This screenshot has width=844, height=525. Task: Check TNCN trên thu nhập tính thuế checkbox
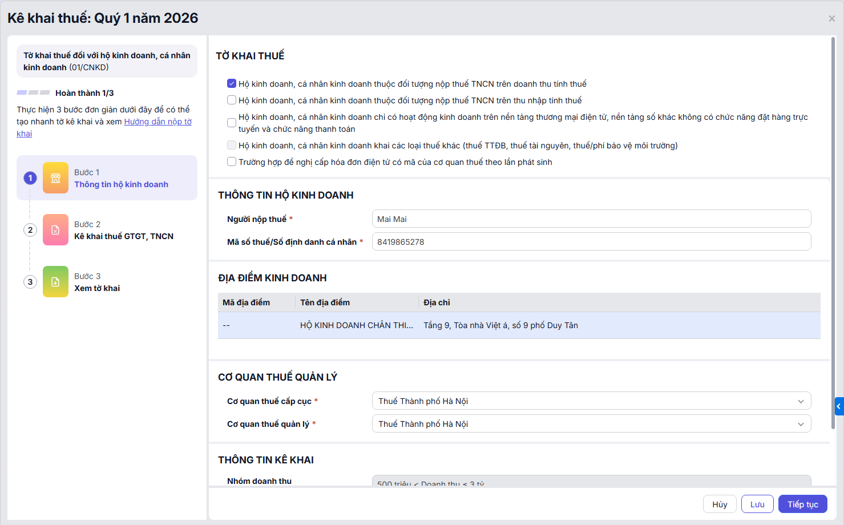tap(232, 100)
